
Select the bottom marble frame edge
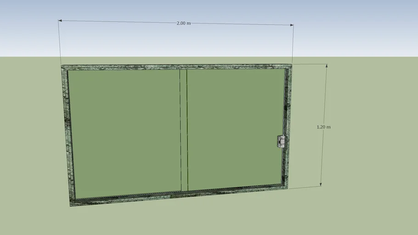point(179,196)
